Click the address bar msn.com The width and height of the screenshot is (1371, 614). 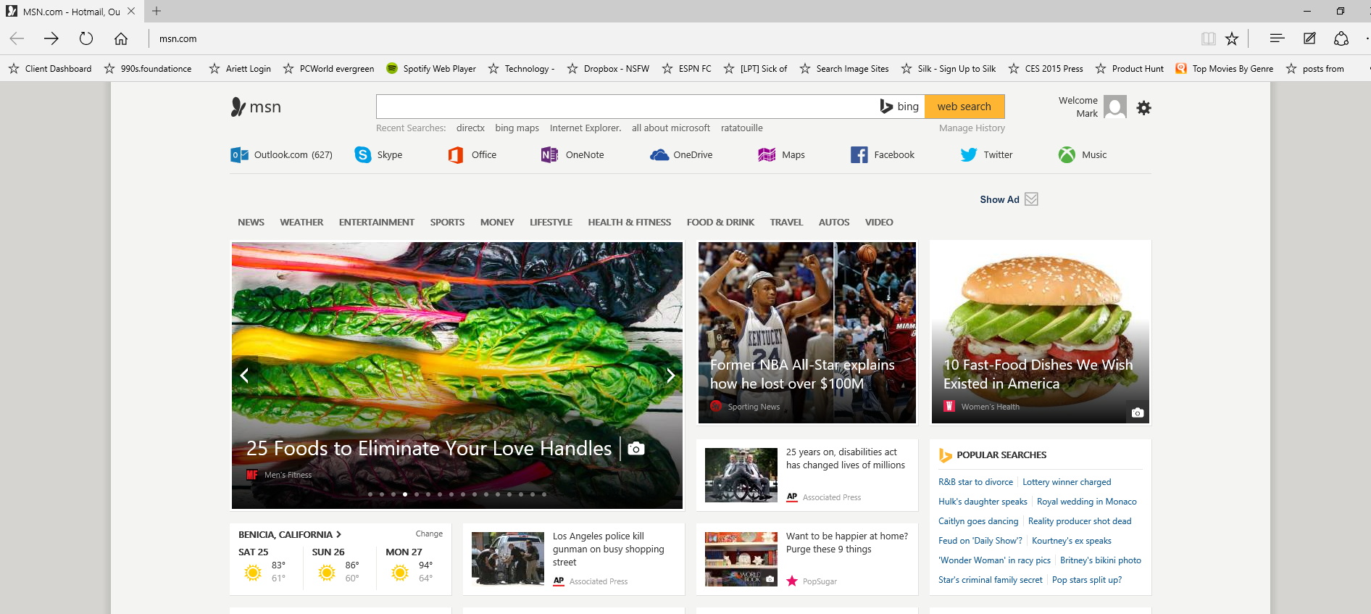click(x=178, y=39)
